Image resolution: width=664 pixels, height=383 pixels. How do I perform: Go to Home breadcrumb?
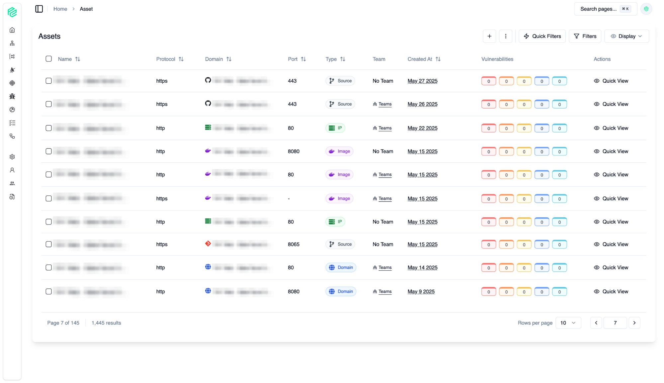pyautogui.click(x=60, y=9)
